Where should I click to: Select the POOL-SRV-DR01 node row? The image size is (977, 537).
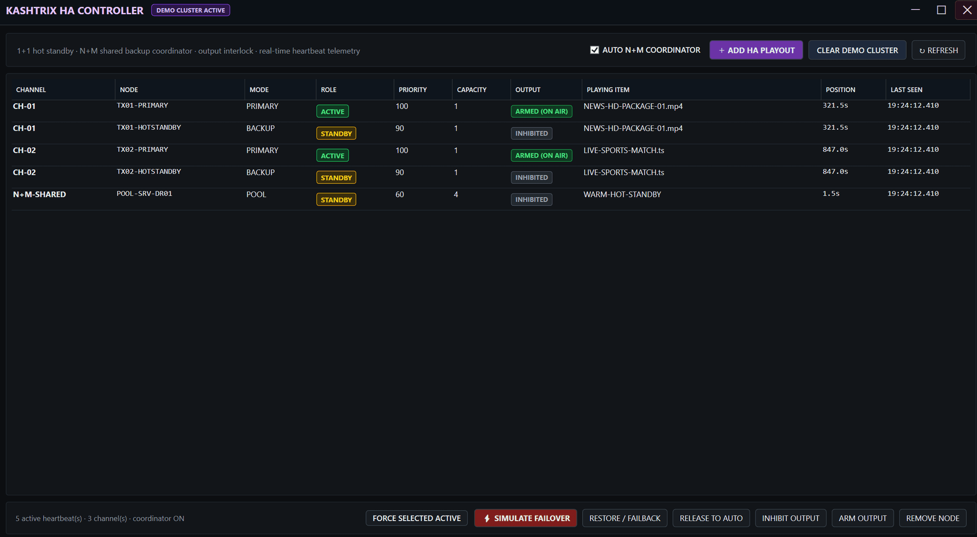[x=491, y=199]
